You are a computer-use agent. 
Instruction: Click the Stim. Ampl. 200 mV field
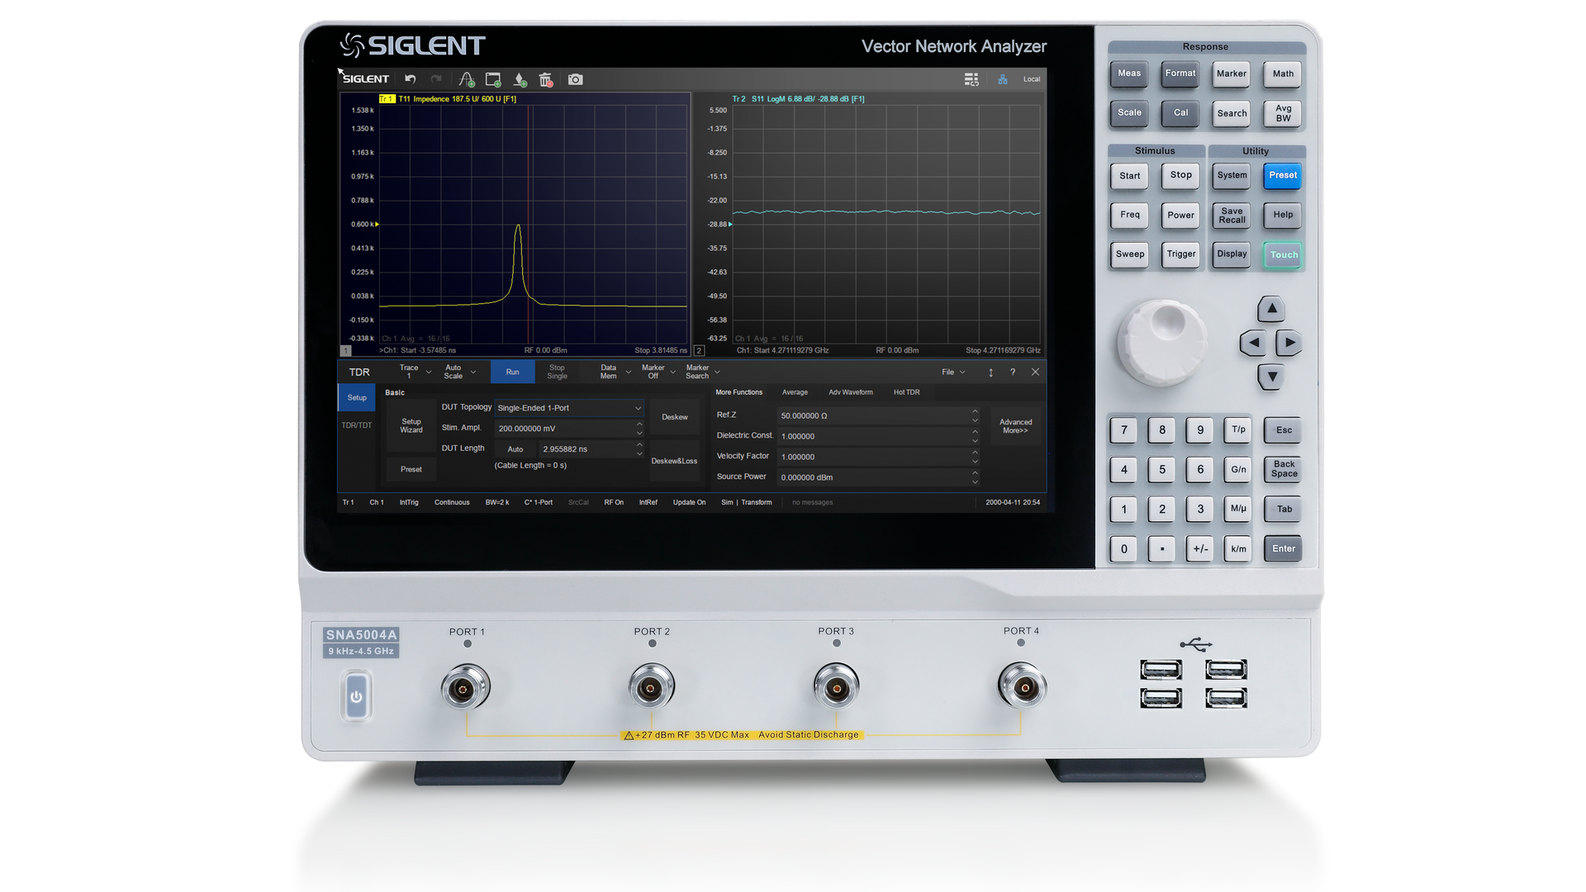tap(563, 429)
